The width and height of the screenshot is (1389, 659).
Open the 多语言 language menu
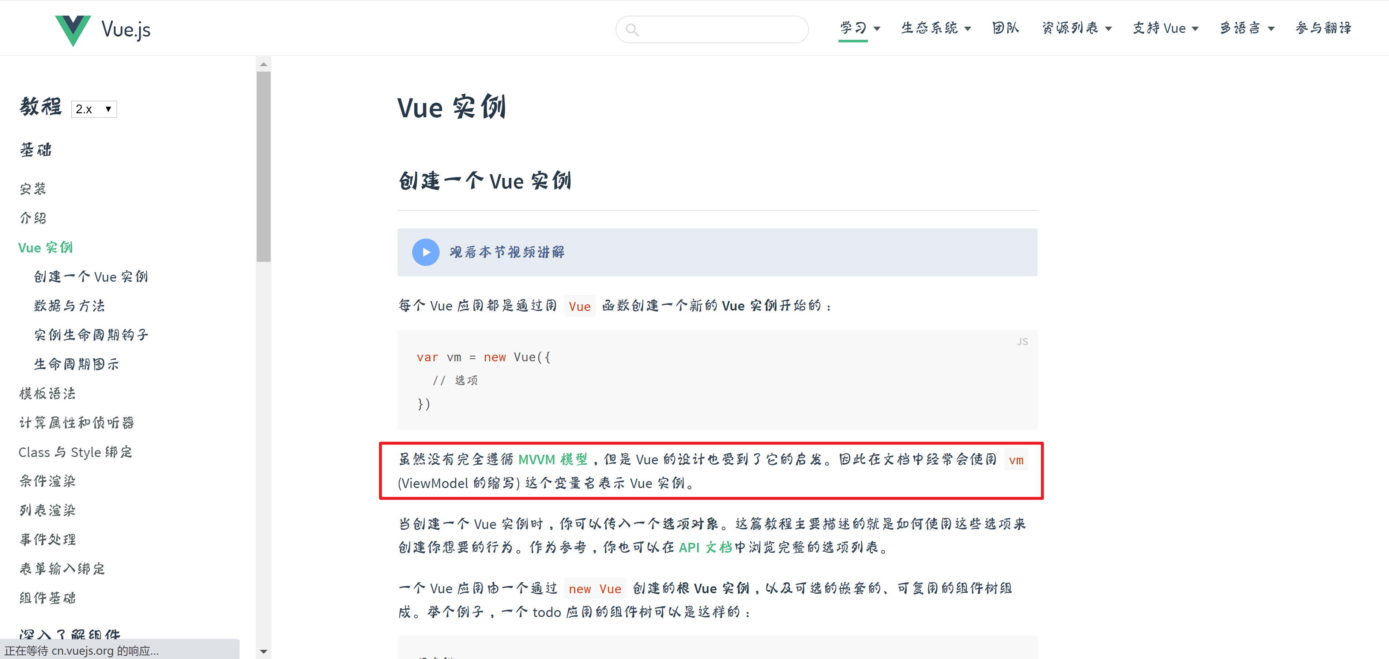pos(1247,28)
